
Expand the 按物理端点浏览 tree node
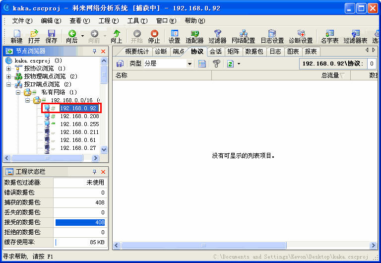[x=9, y=77]
